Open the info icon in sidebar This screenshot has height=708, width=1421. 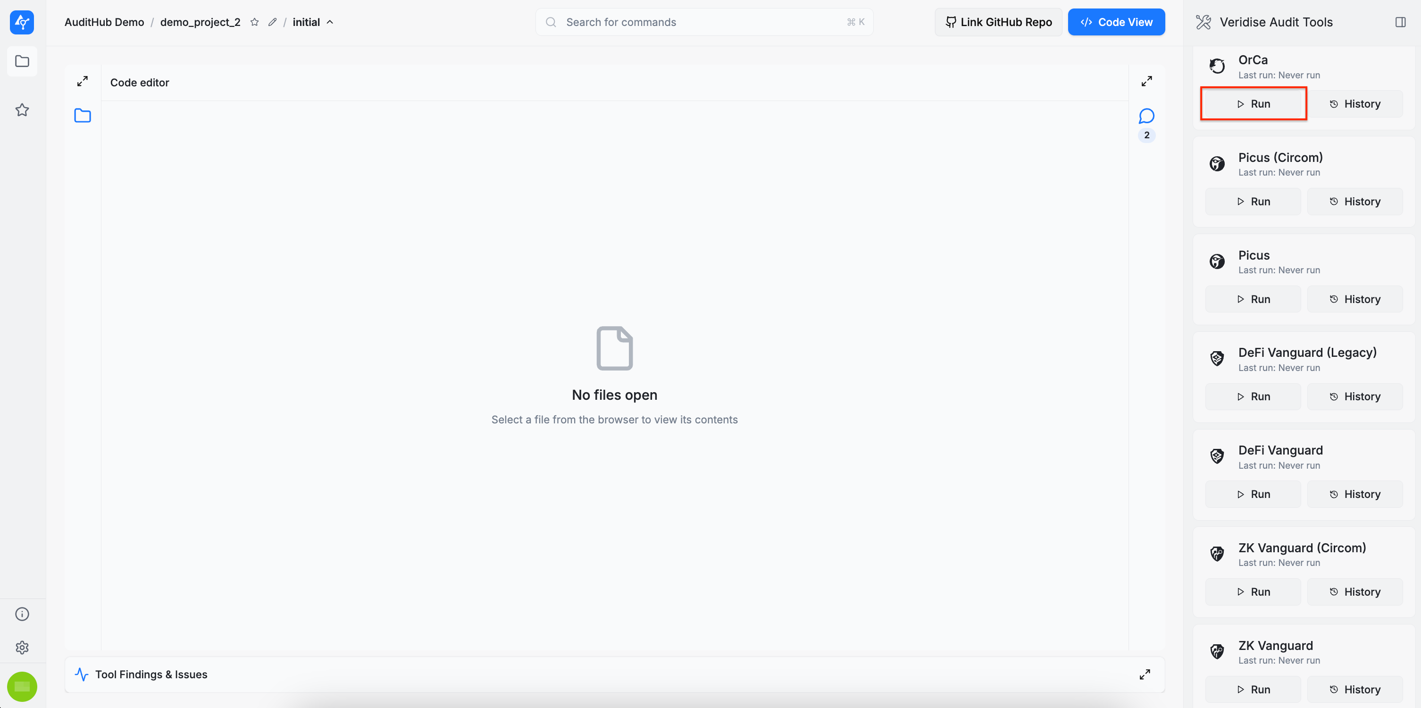click(x=22, y=614)
